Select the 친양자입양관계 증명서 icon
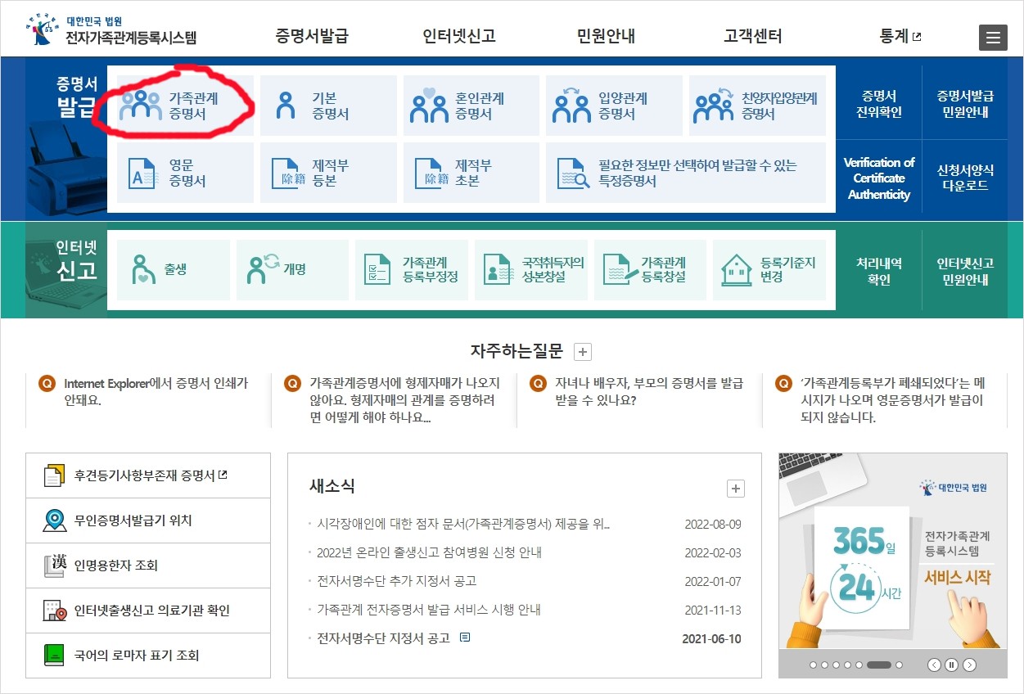Image resolution: width=1024 pixels, height=694 pixels. click(x=714, y=106)
